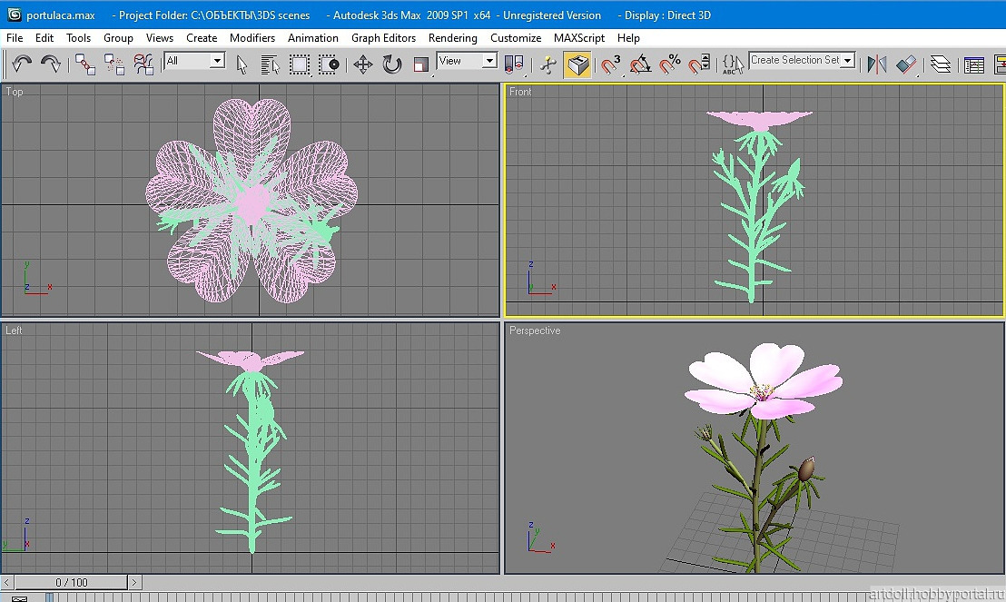Click the Bind to Space Warp icon
Screen dimensions: 1006x602
click(143, 64)
